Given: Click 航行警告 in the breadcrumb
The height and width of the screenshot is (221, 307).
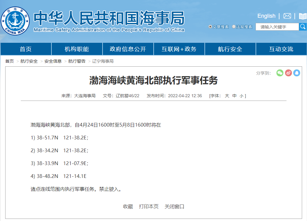Looking at the screenshot, I should click(77, 61).
